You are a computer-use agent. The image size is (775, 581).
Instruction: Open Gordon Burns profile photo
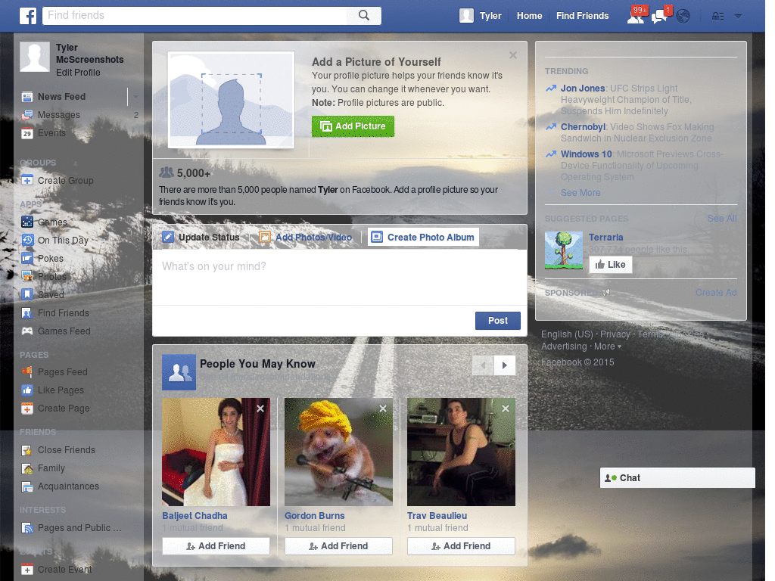click(338, 452)
